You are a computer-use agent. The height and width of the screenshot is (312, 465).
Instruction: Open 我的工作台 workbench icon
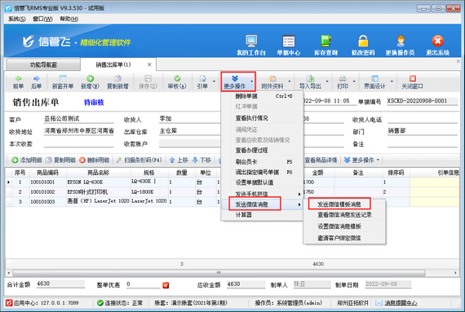tap(251, 42)
